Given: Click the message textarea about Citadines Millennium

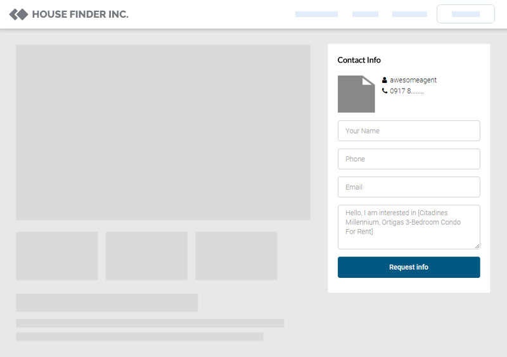Looking at the screenshot, I should pos(409,227).
